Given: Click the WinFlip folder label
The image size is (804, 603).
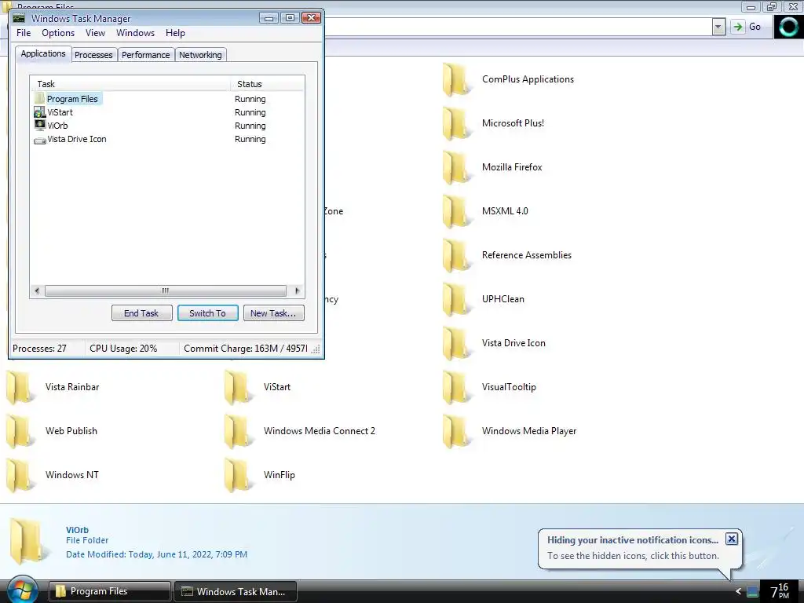Looking at the screenshot, I should [x=280, y=475].
